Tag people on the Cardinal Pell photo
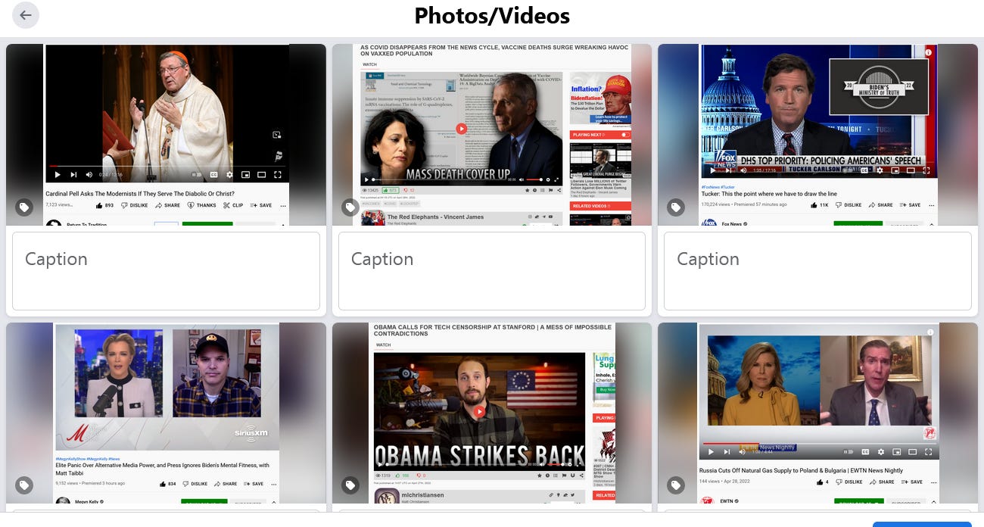Screen dimensions: 984x527 point(24,207)
